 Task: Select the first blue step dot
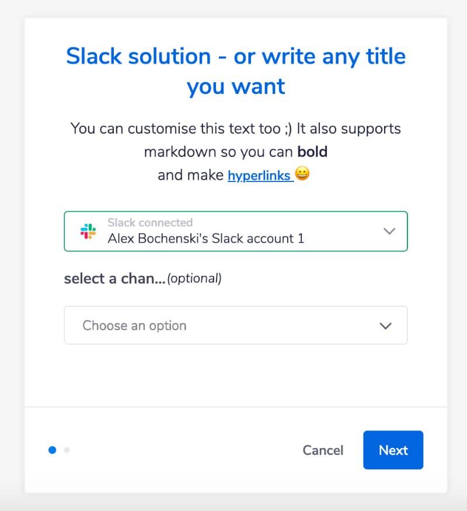52,450
